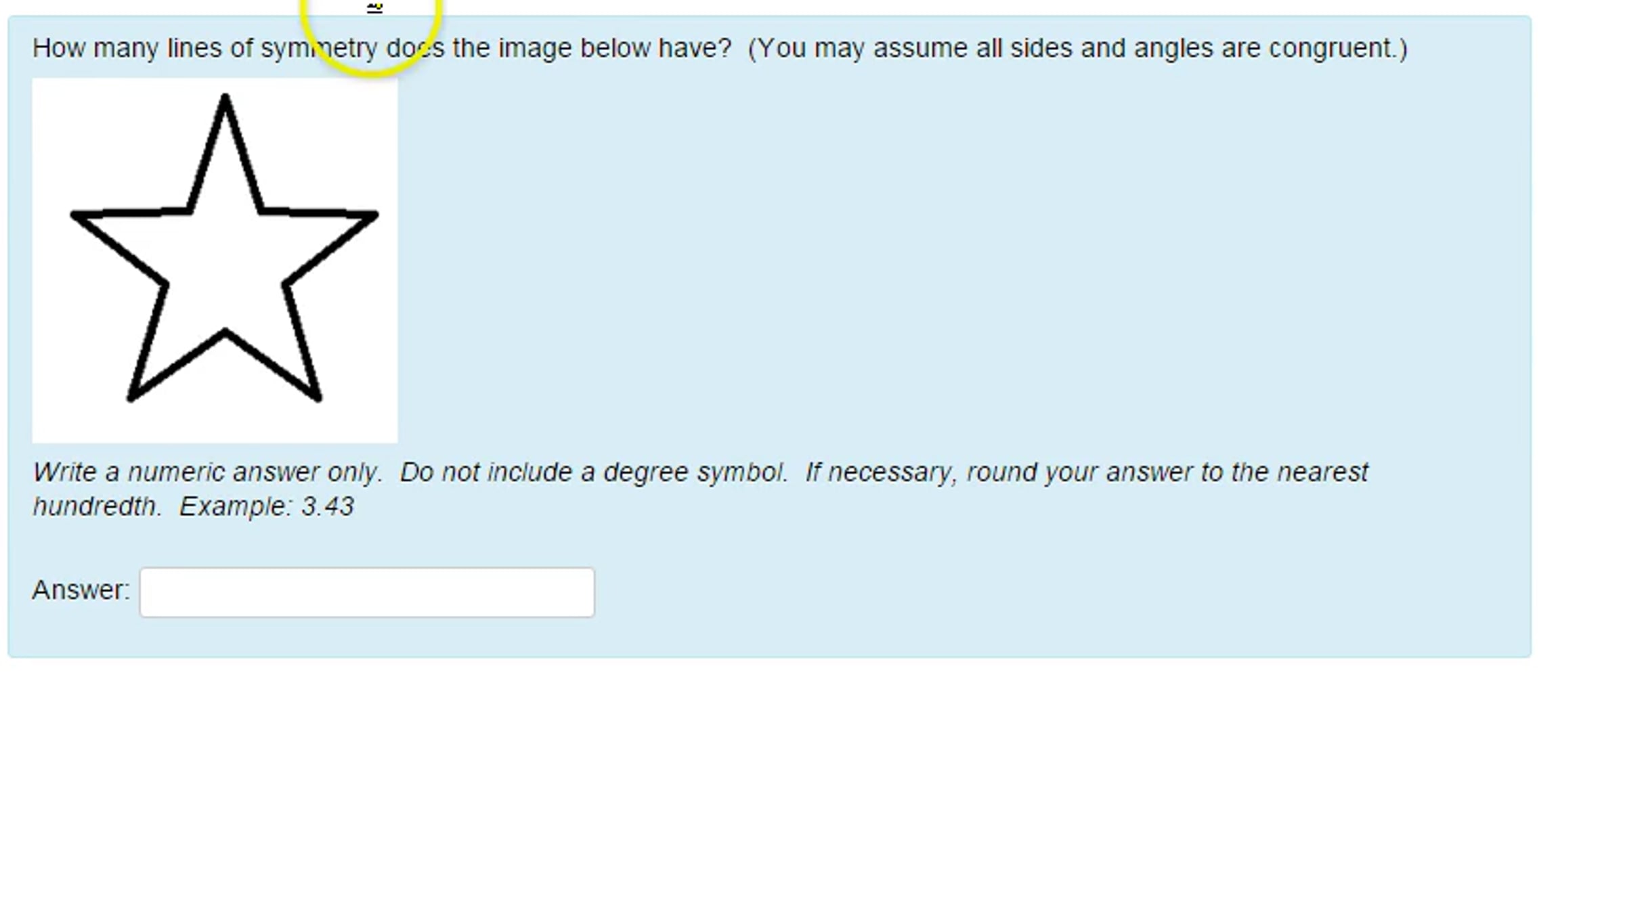
Task: Click the "Do not include a degree symbol" text
Action: pyautogui.click(x=594, y=472)
